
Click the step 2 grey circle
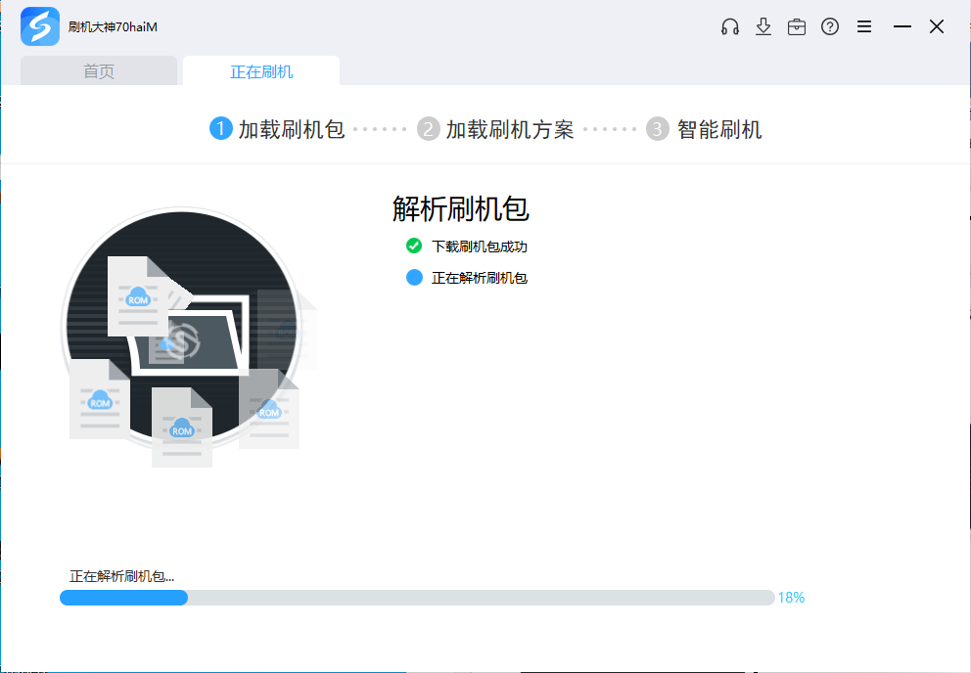[x=428, y=129]
